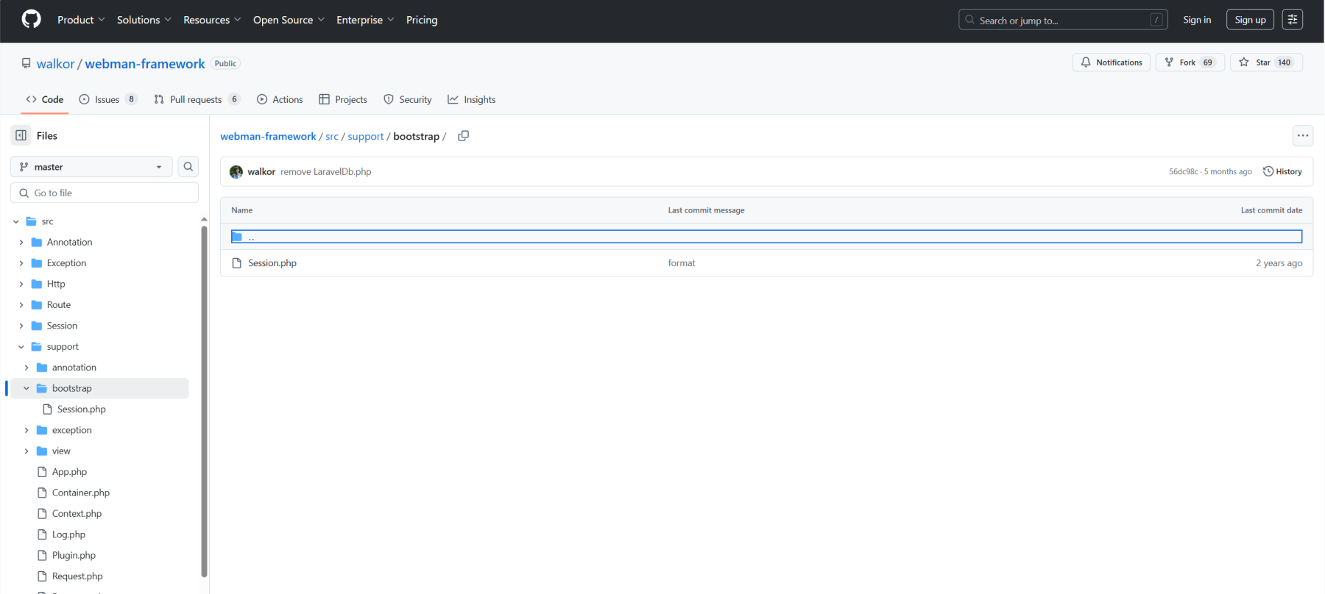
Task: Expand the Exception folder chevron
Action: (21, 263)
